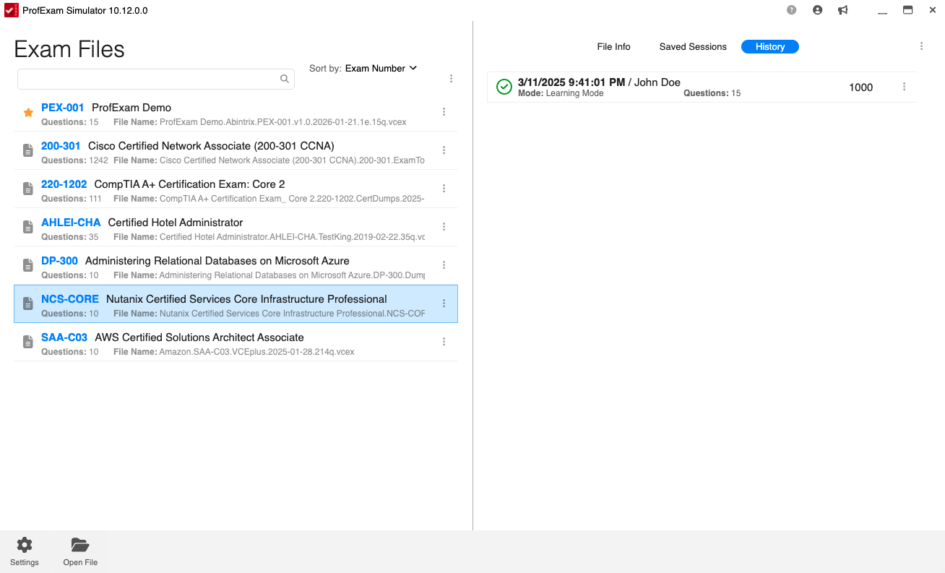The image size is (945, 573).
Task: Click the Amazon.SAA-C03.VCEplus file name
Action: 256,352
